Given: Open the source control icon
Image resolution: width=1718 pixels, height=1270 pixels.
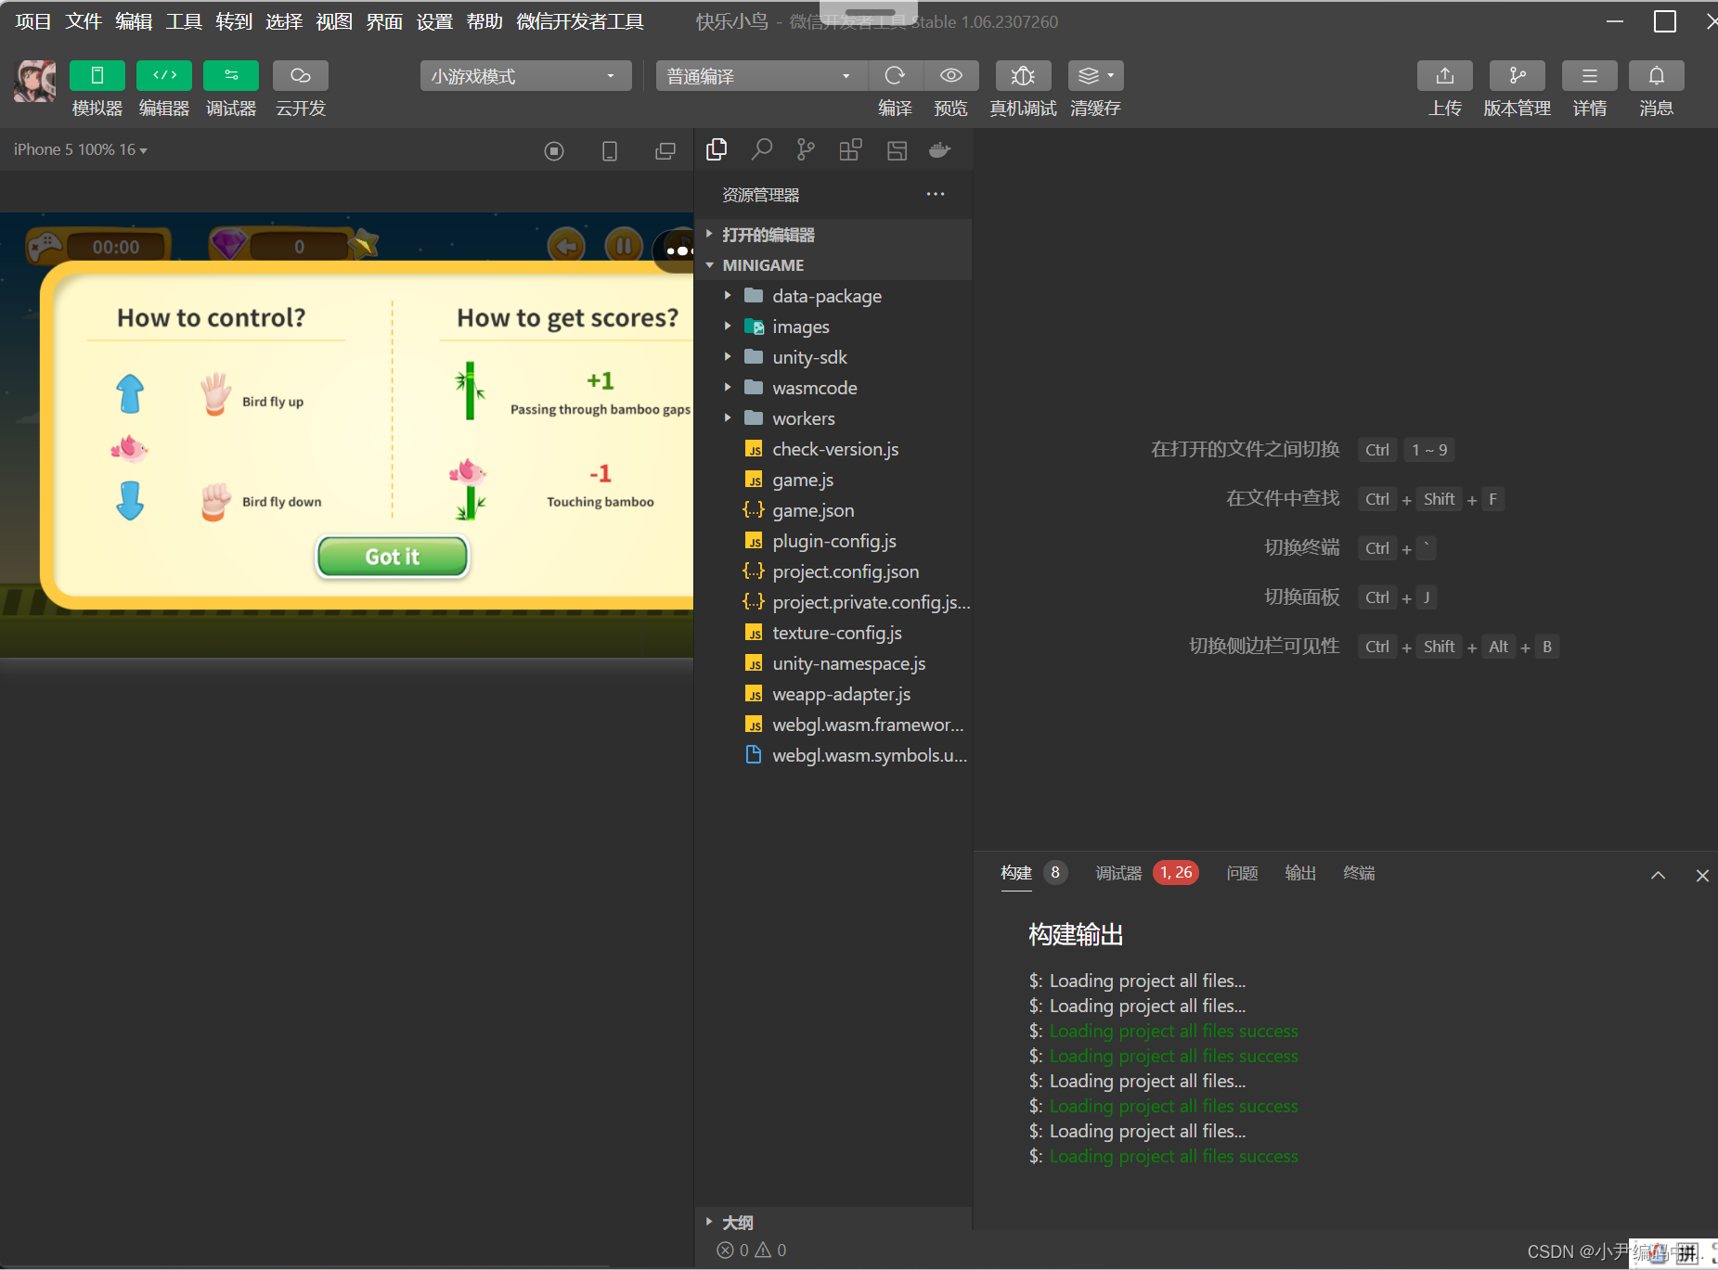Looking at the screenshot, I should (x=806, y=150).
